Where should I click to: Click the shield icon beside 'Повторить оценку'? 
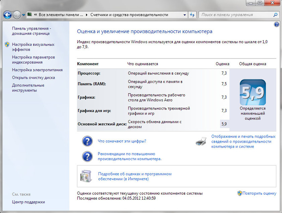[239, 193]
